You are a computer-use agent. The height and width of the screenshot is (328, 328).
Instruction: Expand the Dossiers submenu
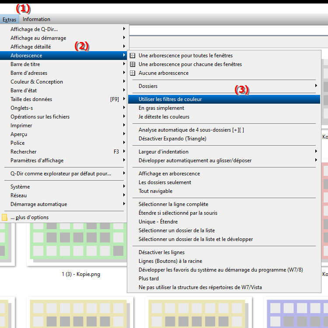click(x=224, y=86)
